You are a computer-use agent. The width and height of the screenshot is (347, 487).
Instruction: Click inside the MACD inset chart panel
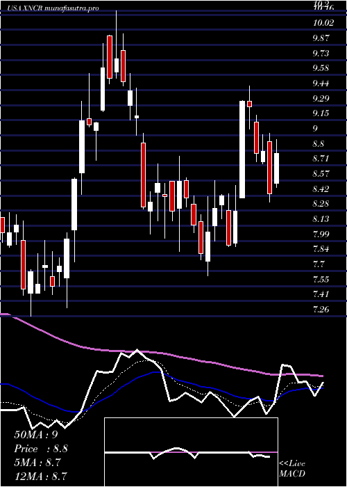point(191,452)
